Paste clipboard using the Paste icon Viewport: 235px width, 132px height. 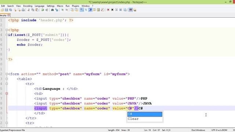click(x=37, y=10)
